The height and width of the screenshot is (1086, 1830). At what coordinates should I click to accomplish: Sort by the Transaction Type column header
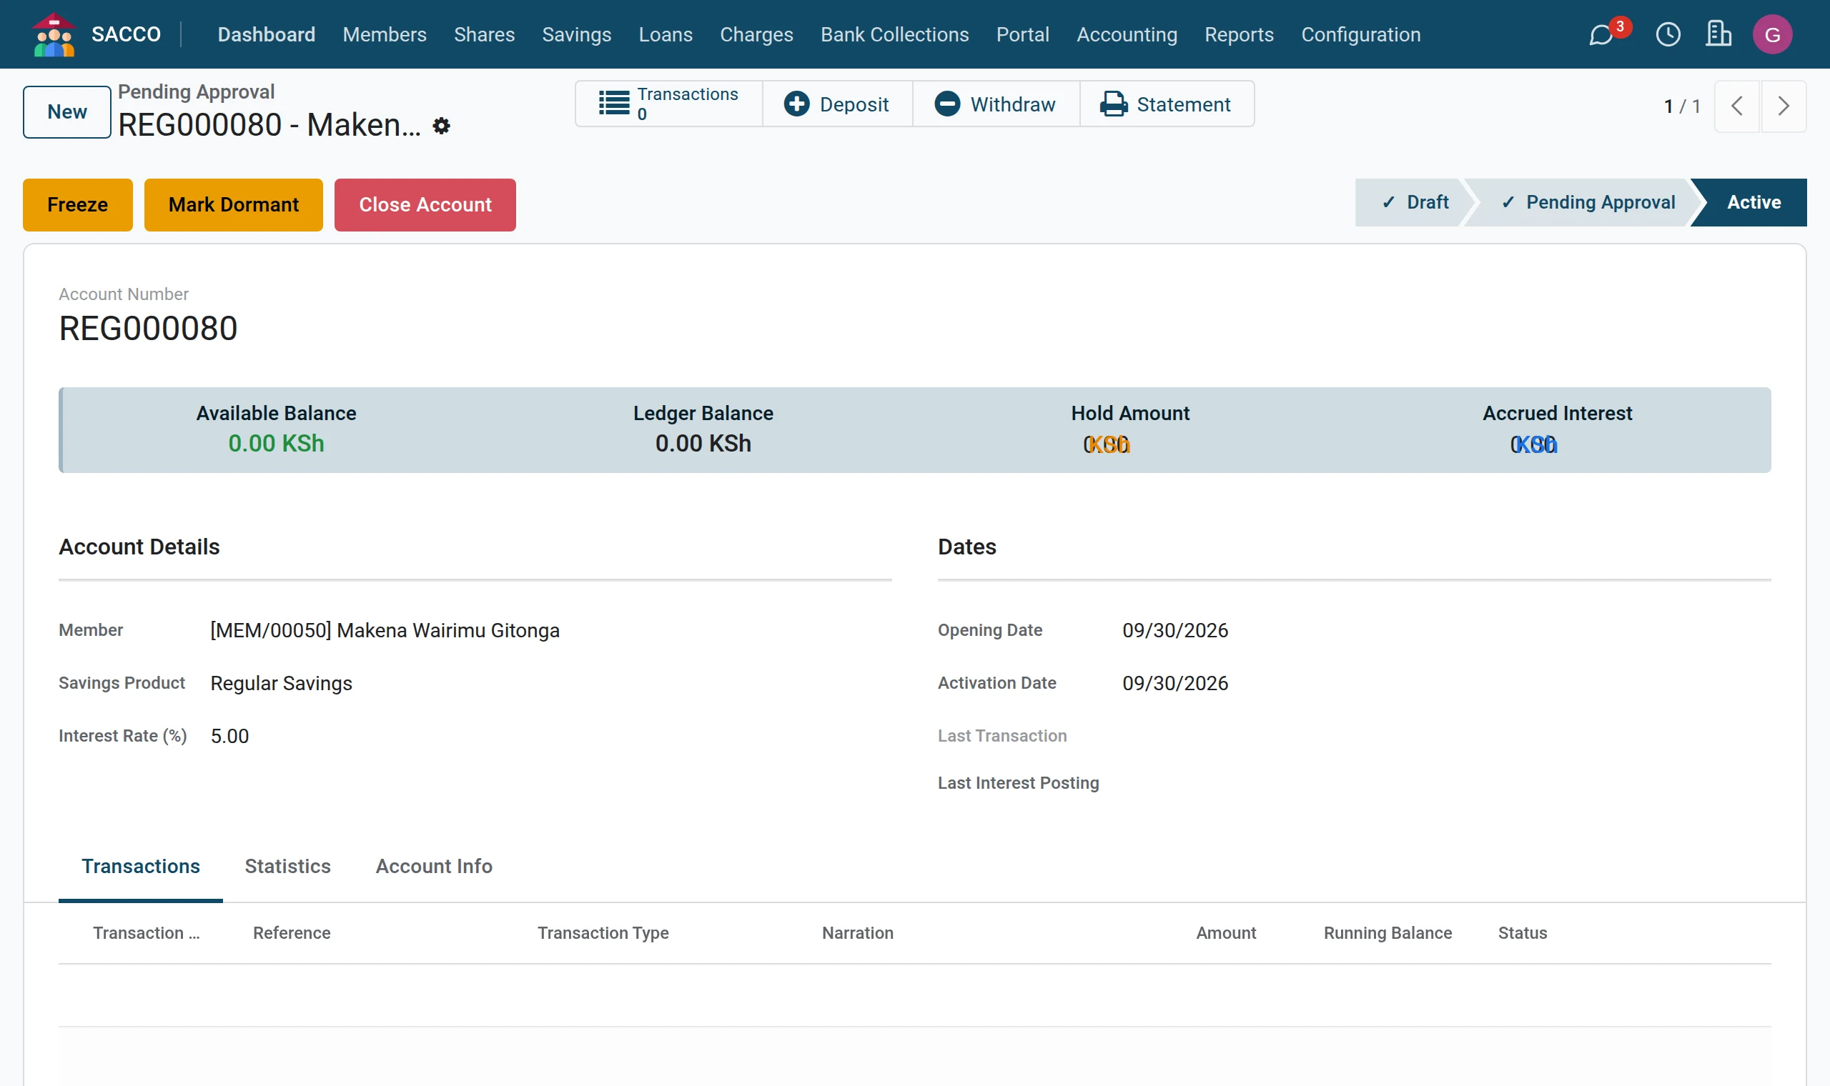point(603,933)
